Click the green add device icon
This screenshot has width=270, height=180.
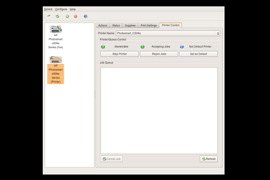click(67, 16)
